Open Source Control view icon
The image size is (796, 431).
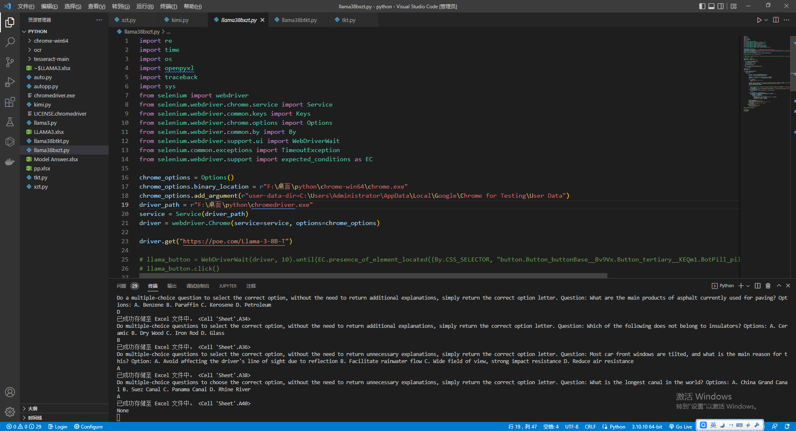[x=10, y=62]
